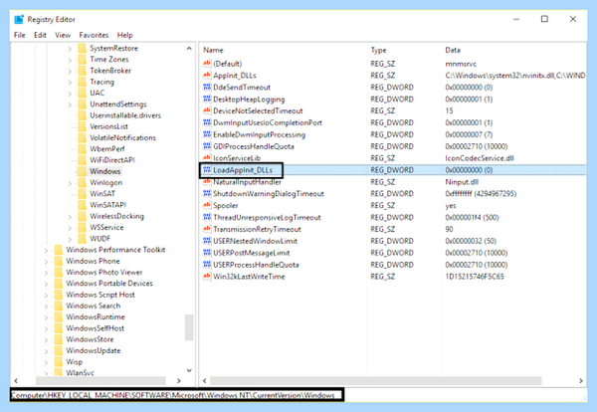Image resolution: width=597 pixels, height=412 pixels.
Task: Select the (Default) string value icon
Action: [x=207, y=64]
